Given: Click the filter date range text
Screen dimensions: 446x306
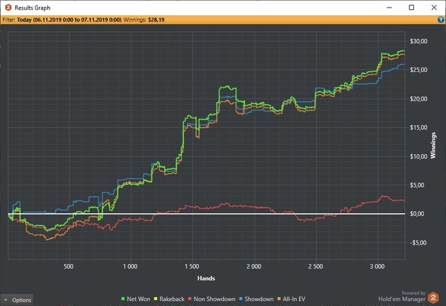Looking at the screenshot, I should [x=69, y=20].
